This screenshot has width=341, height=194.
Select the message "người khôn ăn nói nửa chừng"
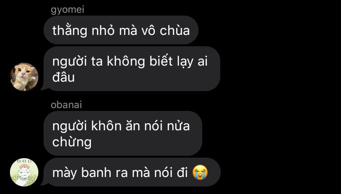123,133
